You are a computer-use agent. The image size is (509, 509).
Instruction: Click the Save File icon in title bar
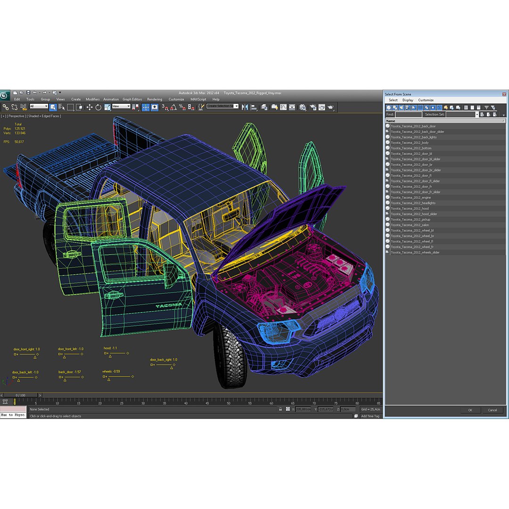point(28,93)
